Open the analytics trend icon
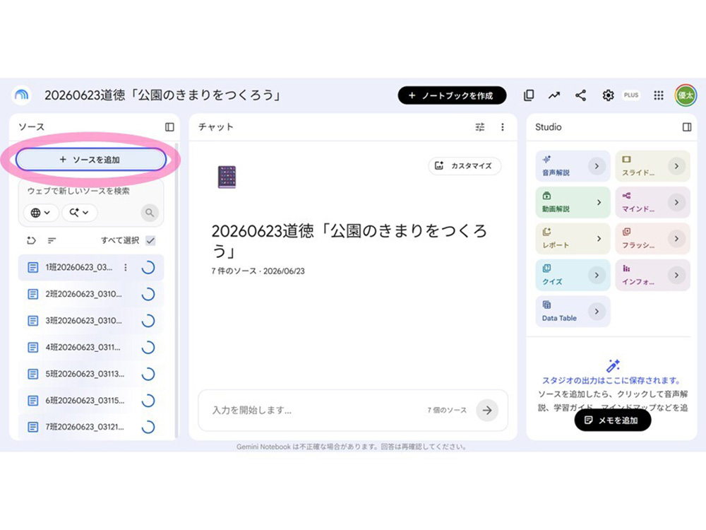The image size is (706, 530). click(x=554, y=95)
